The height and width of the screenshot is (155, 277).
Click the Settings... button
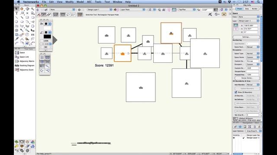(246, 37)
